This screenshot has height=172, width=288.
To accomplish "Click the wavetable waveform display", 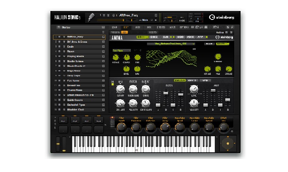I will (x=172, y=59).
